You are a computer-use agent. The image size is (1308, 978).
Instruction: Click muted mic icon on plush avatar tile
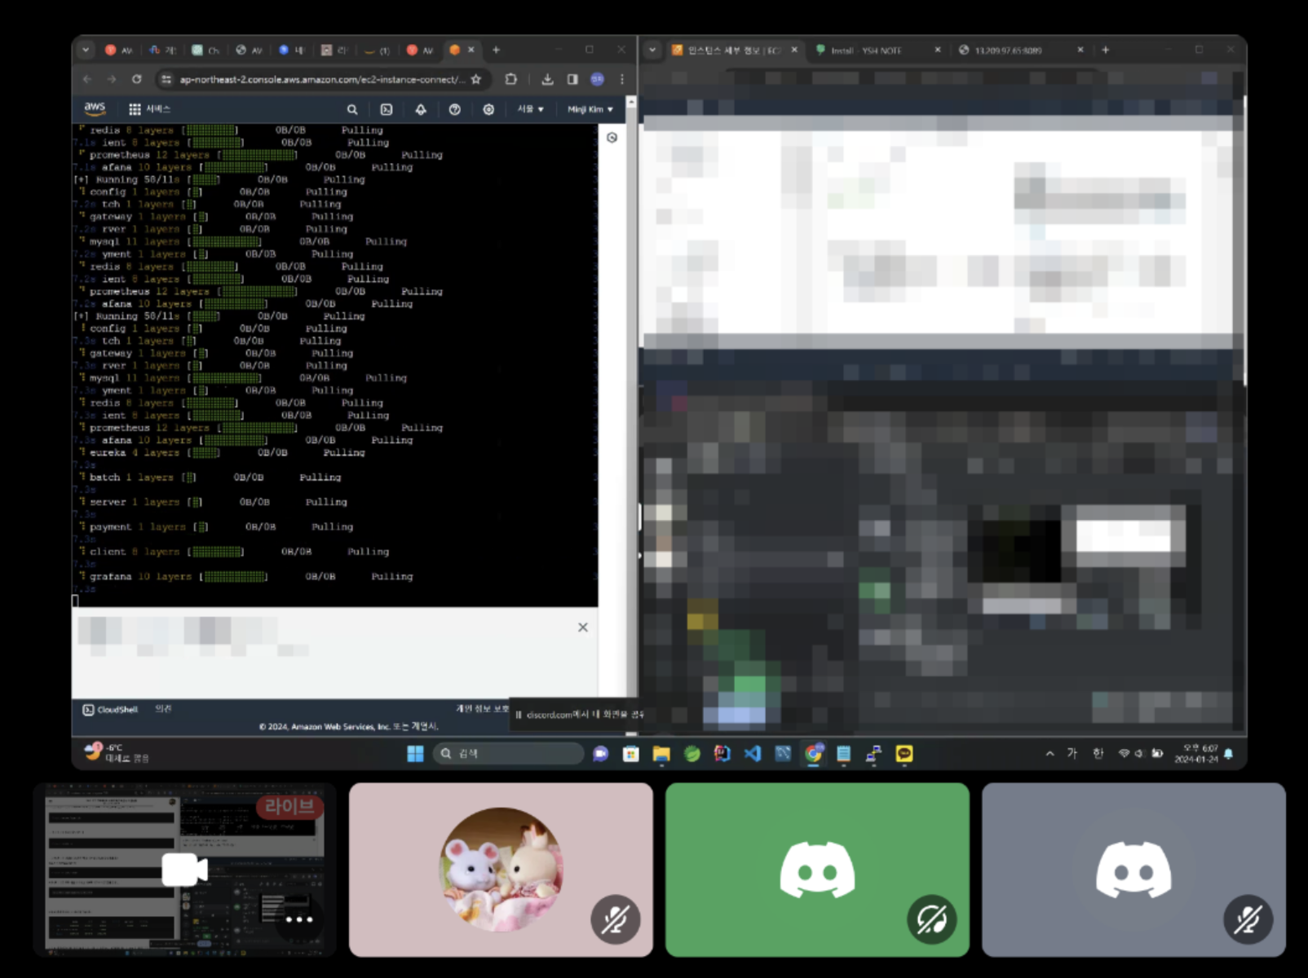pyautogui.click(x=616, y=919)
